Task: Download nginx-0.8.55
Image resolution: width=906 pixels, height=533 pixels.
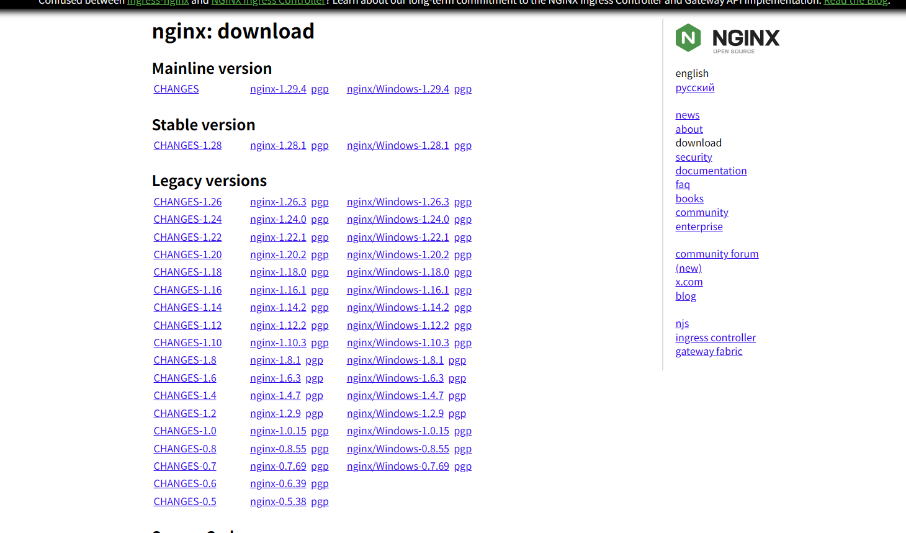Action: pos(278,449)
